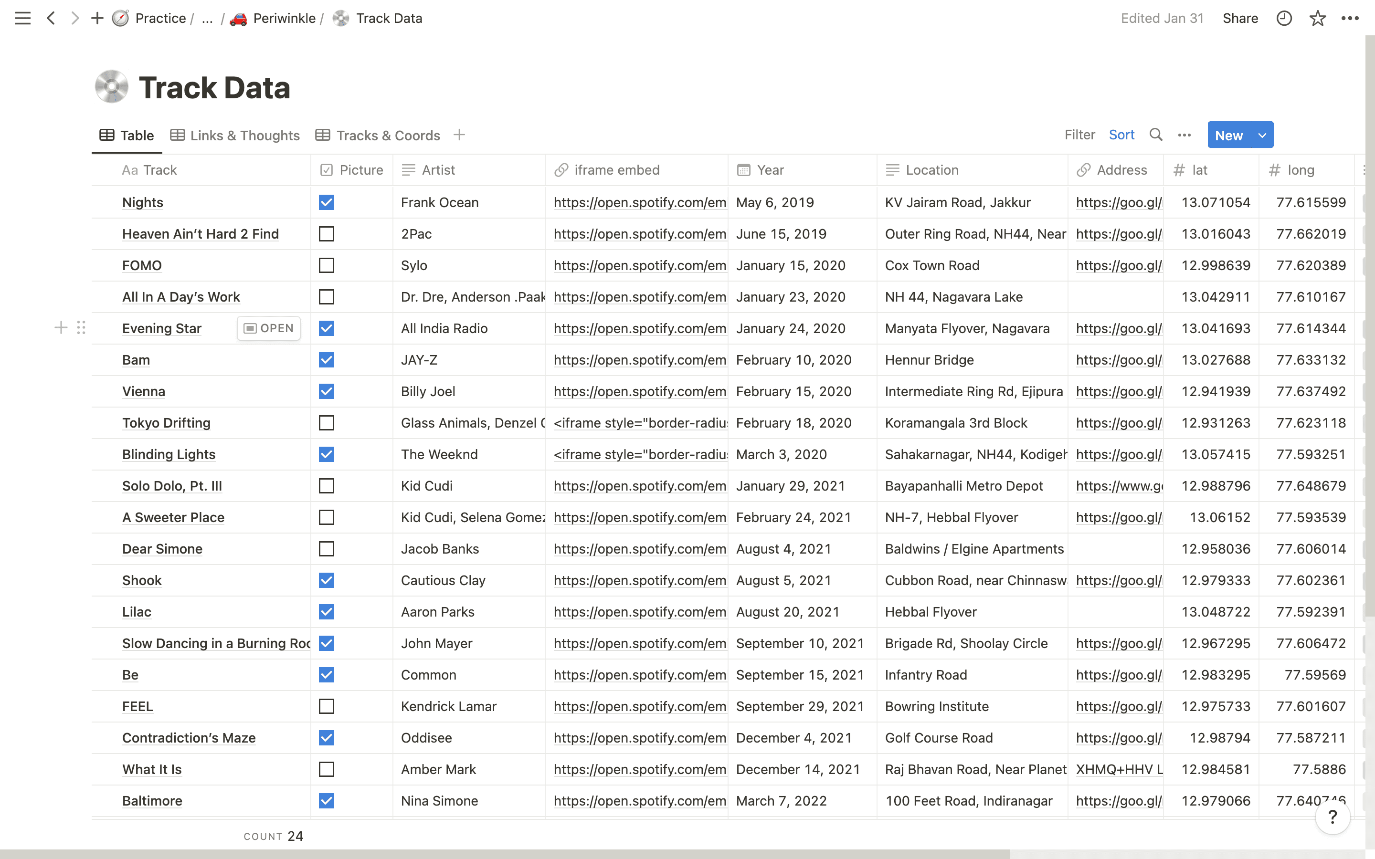The height and width of the screenshot is (859, 1375).
Task: Uncheck the Picture box for Nights
Action: [x=326, y=202]
